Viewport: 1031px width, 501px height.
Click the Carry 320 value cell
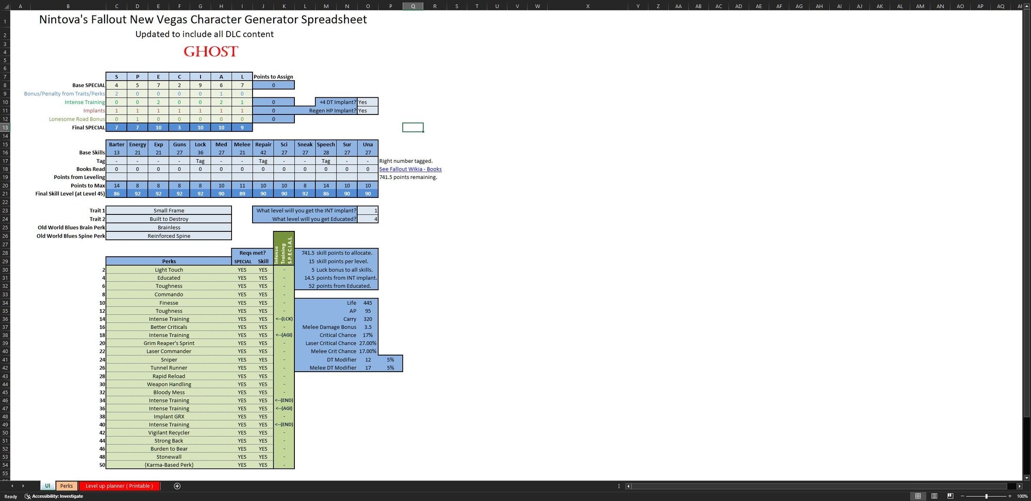coord(368,319)
